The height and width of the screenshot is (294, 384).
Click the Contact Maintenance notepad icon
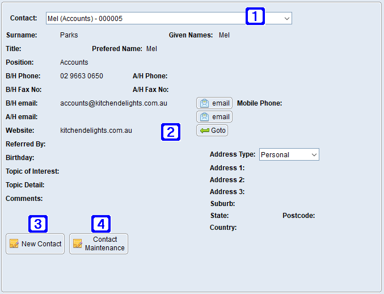(x=78, y=244)
